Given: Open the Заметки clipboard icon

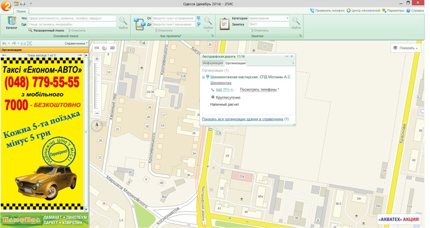Looking at the screenshot, I should (224, 24).
